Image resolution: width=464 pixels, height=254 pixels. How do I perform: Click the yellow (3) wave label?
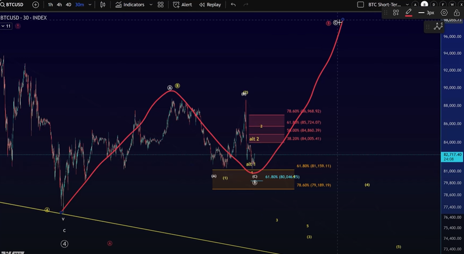309,237
